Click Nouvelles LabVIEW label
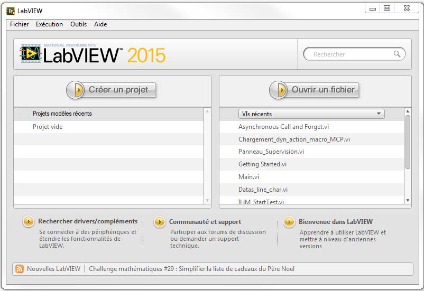424x291 pixels. (x=53, y=269)
